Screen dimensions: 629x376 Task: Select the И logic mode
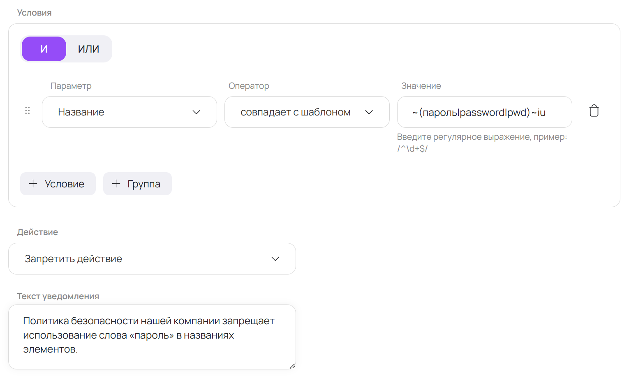pyautogui.click(x=44, y=48)
